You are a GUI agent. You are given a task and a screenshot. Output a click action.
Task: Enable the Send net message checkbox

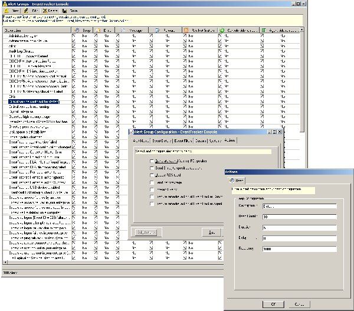[x=152, y=182]
